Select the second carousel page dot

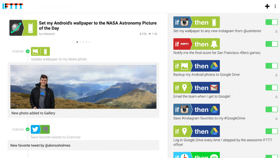click(x=80, y=42)
